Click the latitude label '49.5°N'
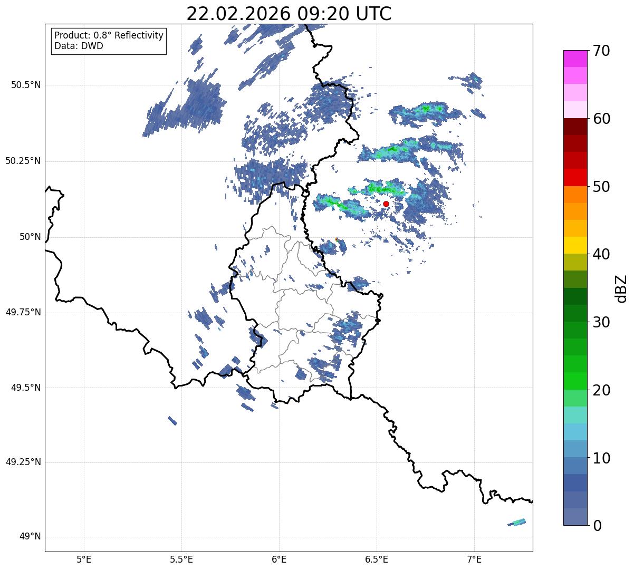This screenshot has width=634, height=570. tap(26, 388)
